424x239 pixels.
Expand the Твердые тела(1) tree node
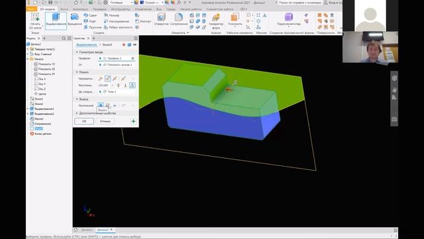(28, 49)
